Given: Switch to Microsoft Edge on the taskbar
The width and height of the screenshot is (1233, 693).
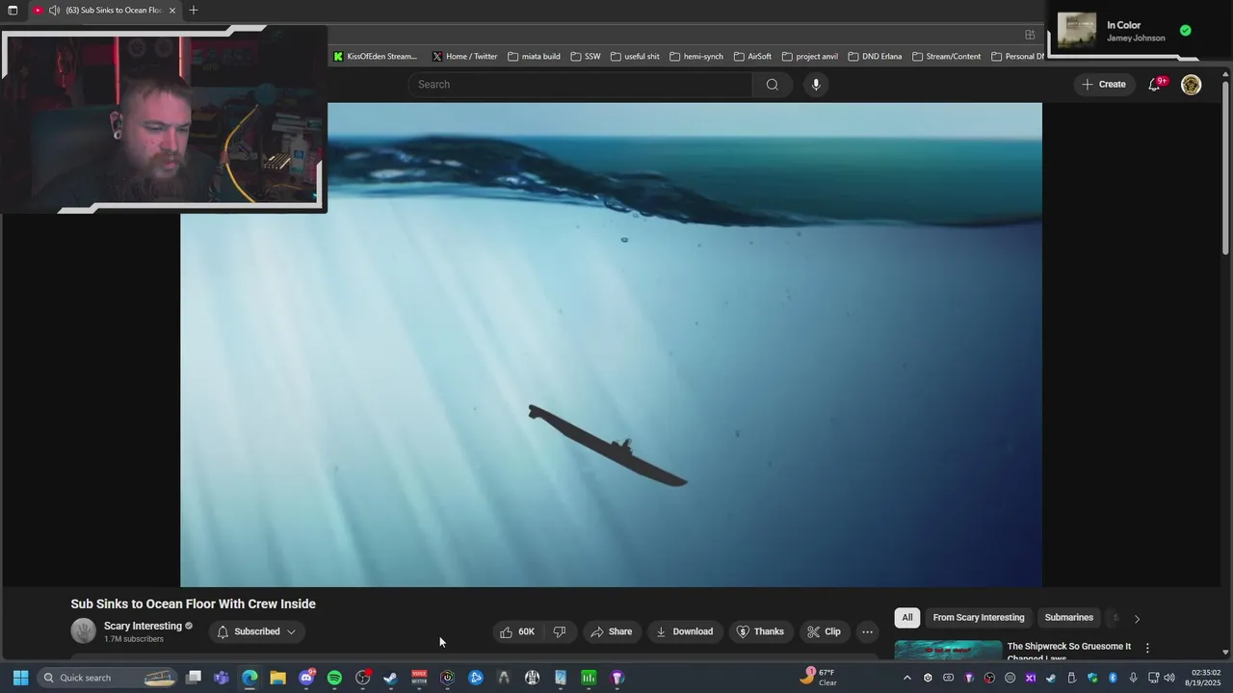Looking at the screenshot, I should pos(249,678).
